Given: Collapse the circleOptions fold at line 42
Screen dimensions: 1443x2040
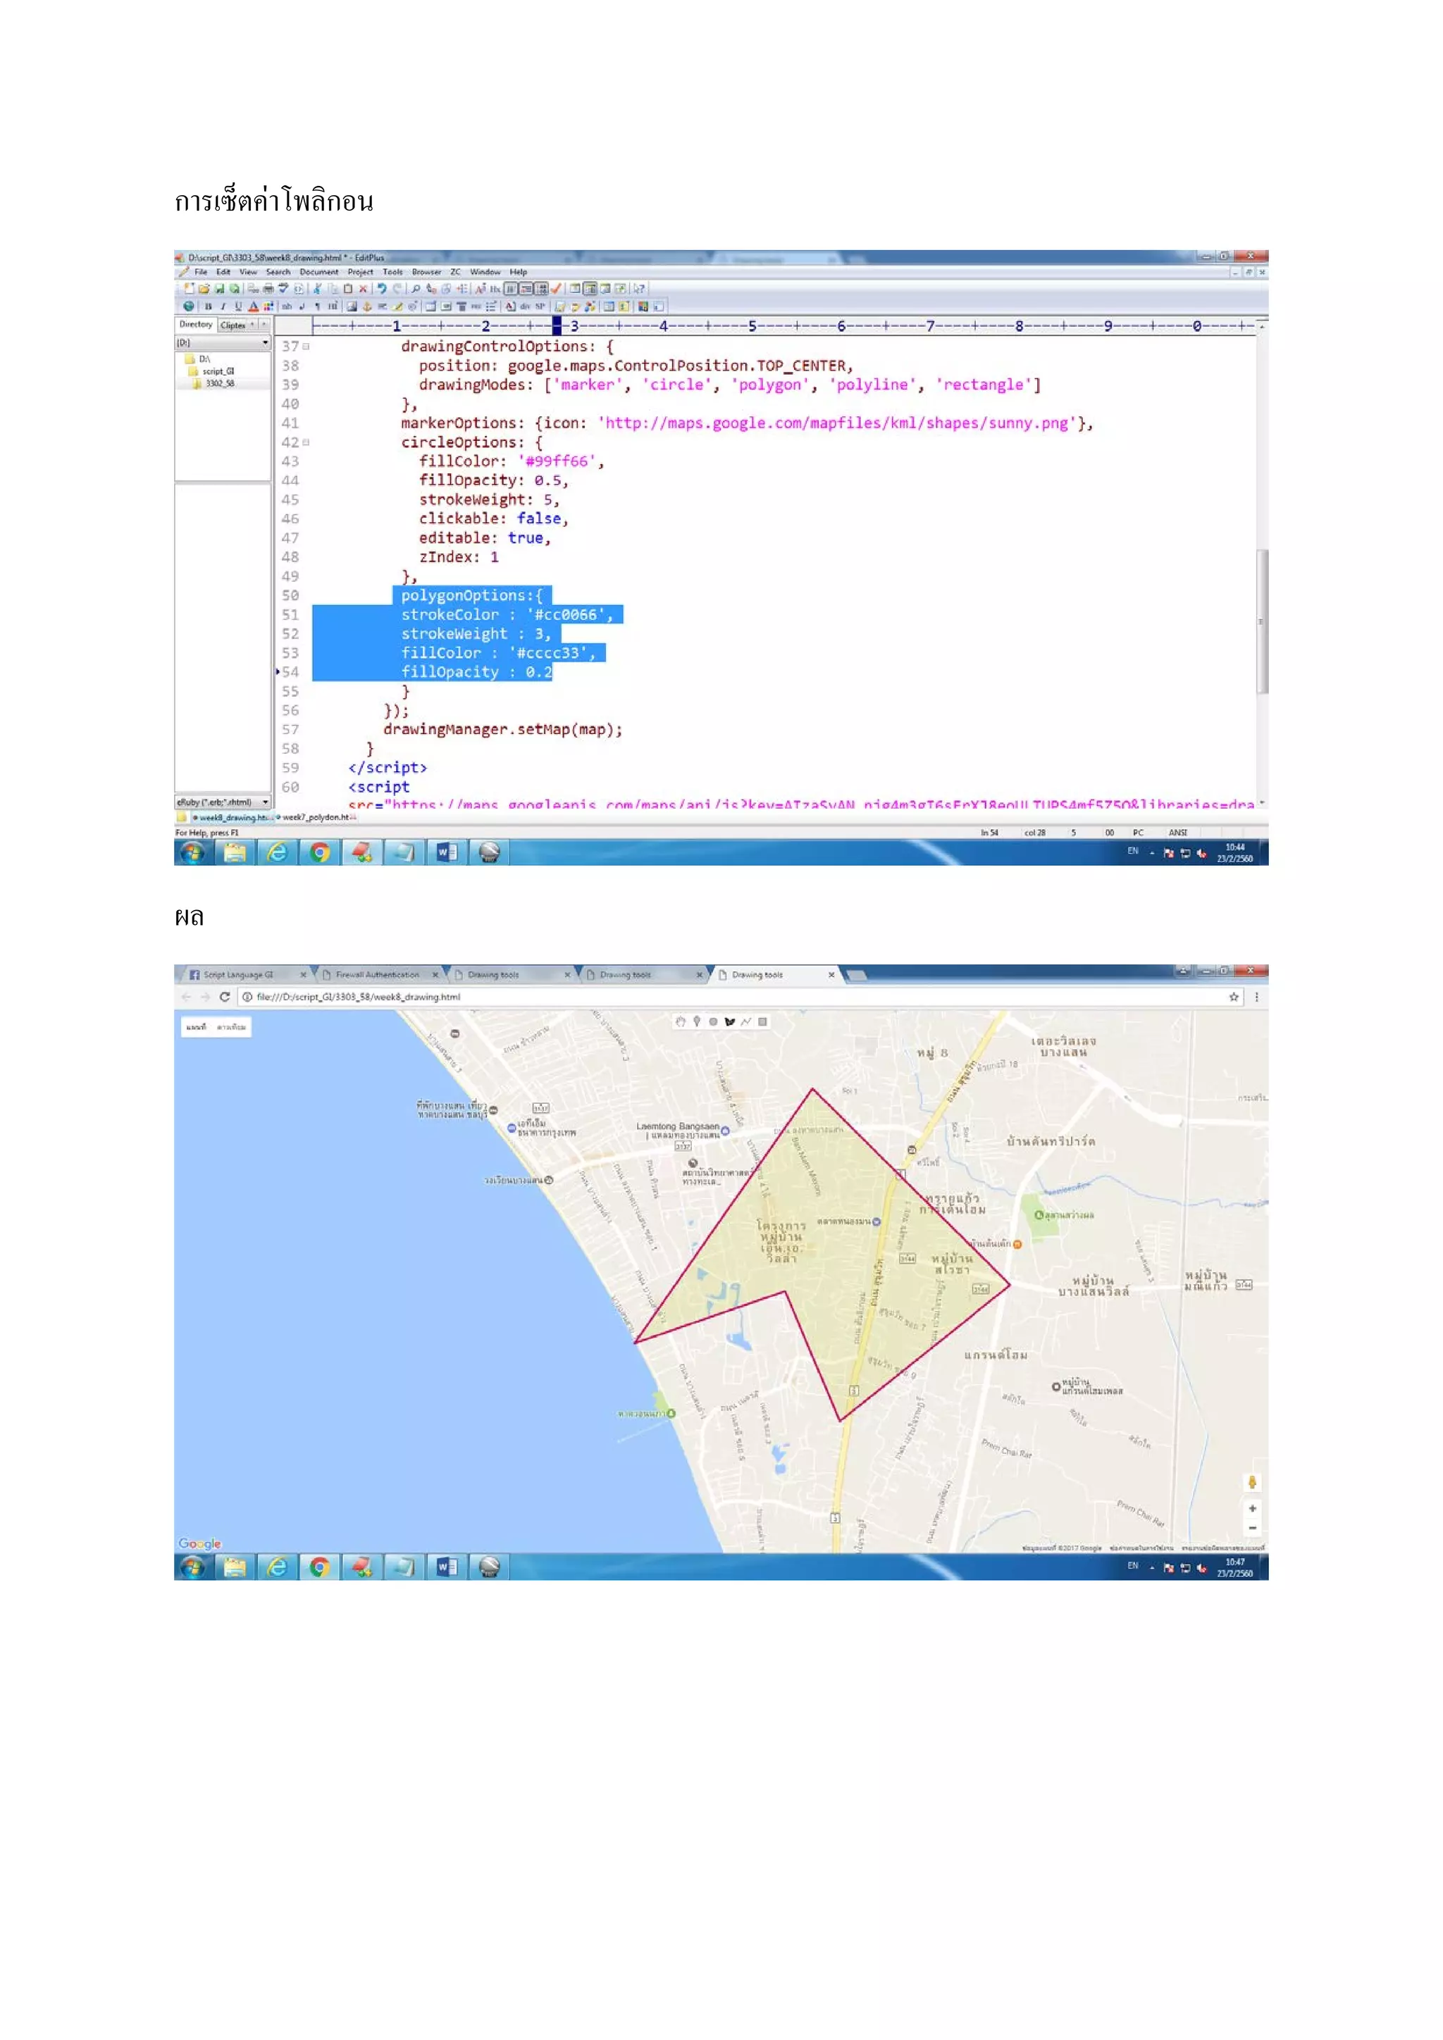Looking at the screenshot, I should point(306,442).
